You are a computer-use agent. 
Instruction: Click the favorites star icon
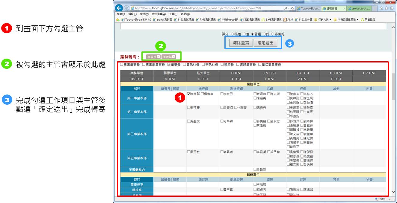(387, 8)
